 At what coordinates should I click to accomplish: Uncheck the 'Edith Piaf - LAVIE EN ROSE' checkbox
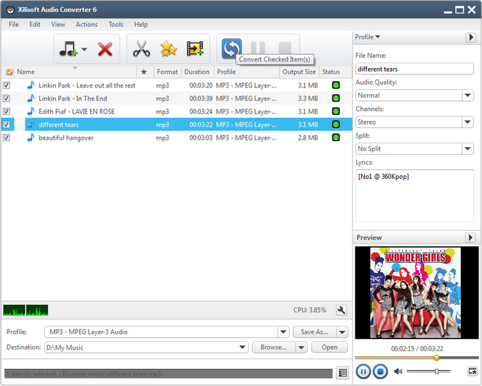click(x=7, y=111)
